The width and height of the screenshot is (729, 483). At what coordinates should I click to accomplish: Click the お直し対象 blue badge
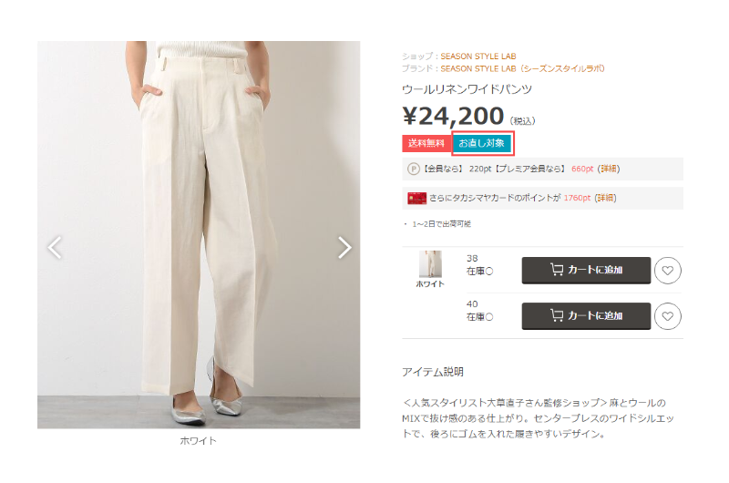[x=482, y=143]
